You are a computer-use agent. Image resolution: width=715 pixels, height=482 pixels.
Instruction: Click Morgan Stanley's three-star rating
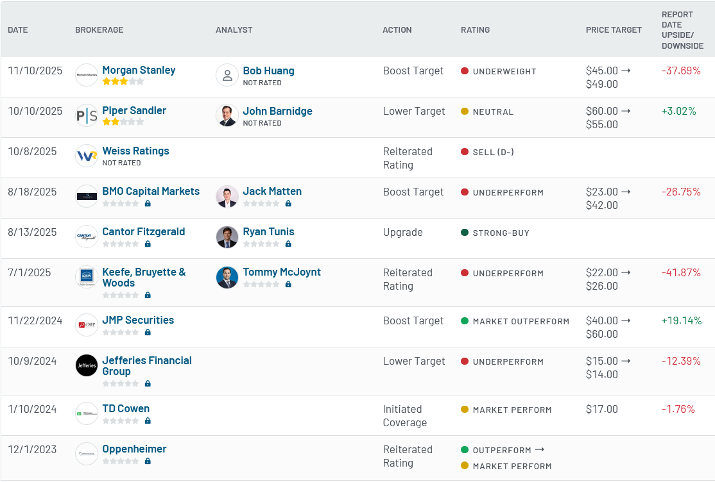[123, 81]
